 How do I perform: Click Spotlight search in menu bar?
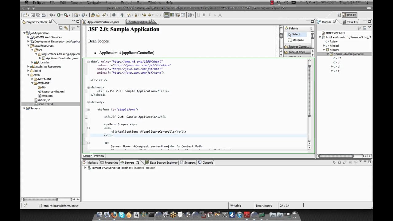point(367,2)
